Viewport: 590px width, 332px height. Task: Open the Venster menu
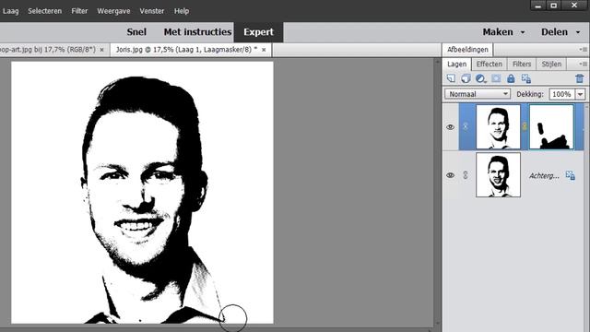151,11
